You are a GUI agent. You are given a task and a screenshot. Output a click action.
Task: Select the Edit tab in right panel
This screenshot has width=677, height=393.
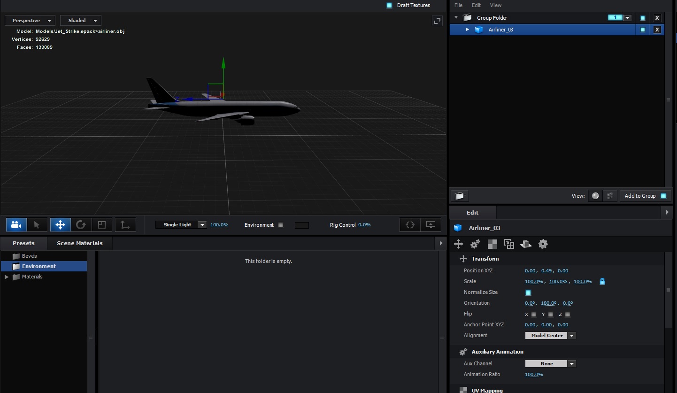click(x=472, y=213)
